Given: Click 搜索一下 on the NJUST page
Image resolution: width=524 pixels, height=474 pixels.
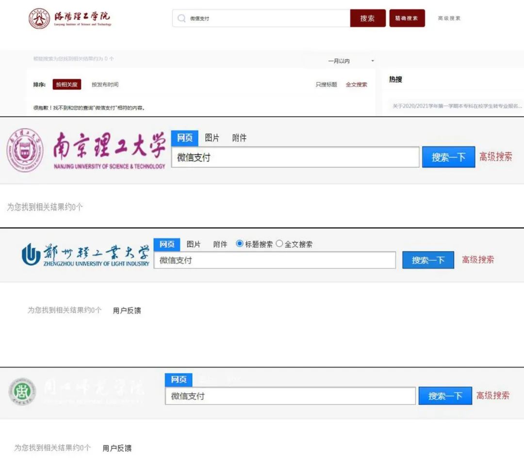Looking at the screenshot, I should click(448, 157).
